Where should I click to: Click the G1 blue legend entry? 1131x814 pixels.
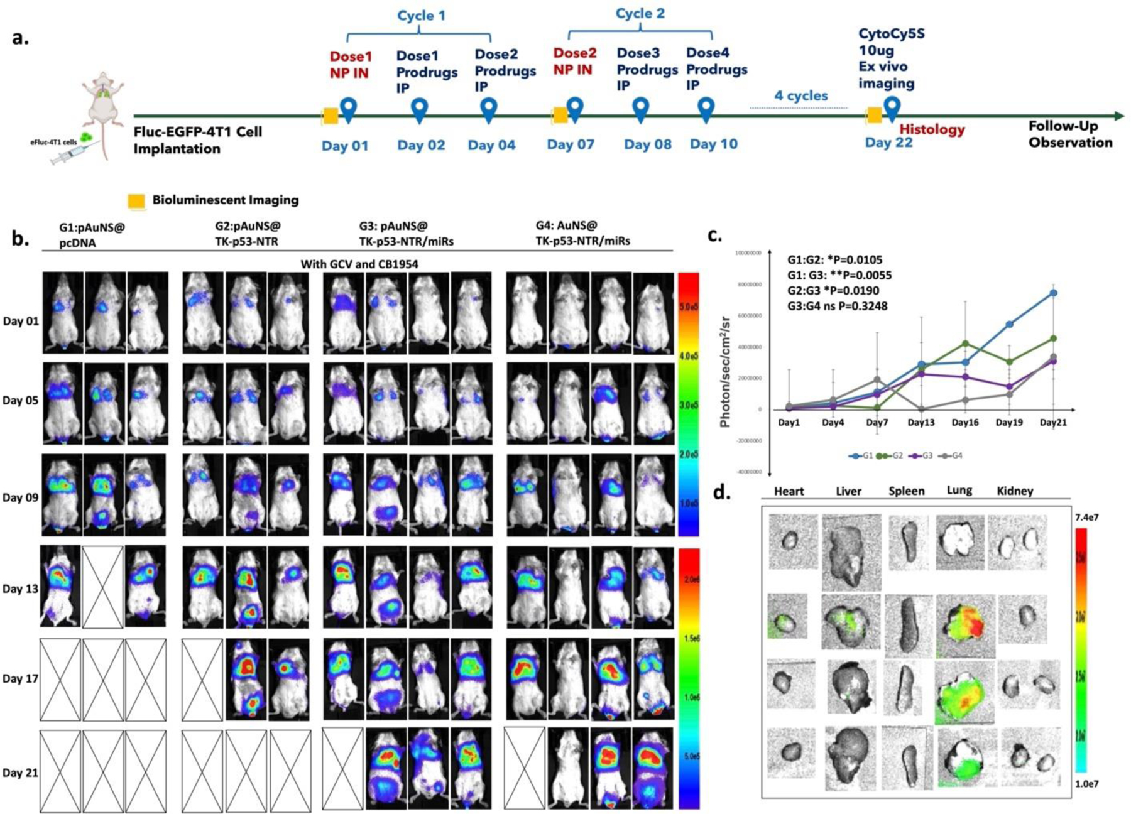861,455
